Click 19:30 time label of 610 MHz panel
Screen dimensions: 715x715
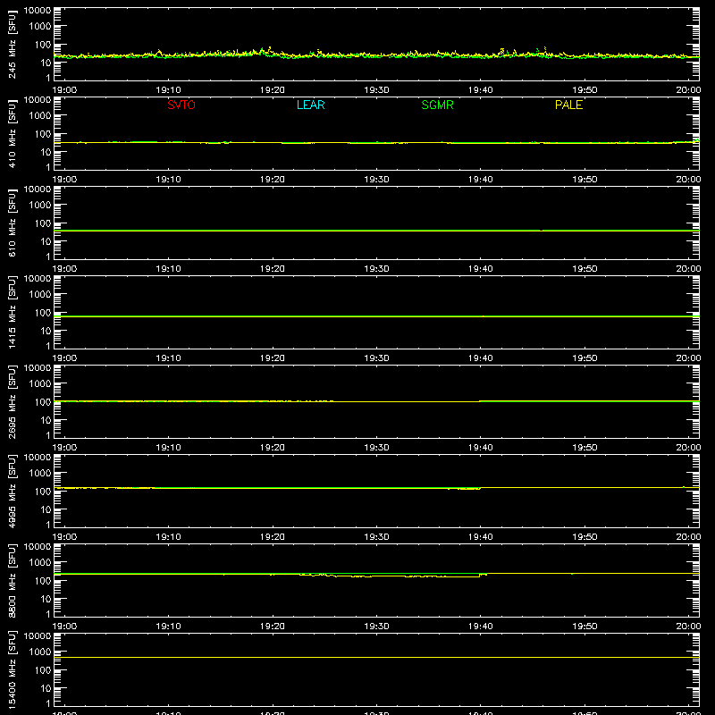[376, 269]
